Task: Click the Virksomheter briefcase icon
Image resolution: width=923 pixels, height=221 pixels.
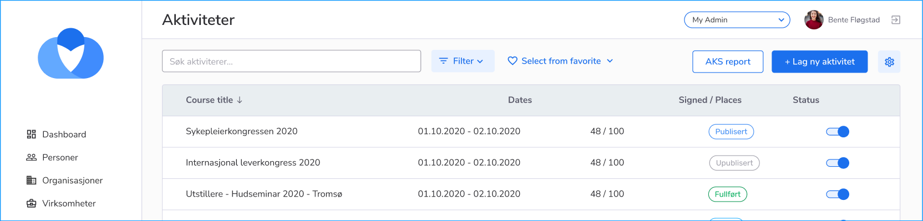Action: point(32,203)
